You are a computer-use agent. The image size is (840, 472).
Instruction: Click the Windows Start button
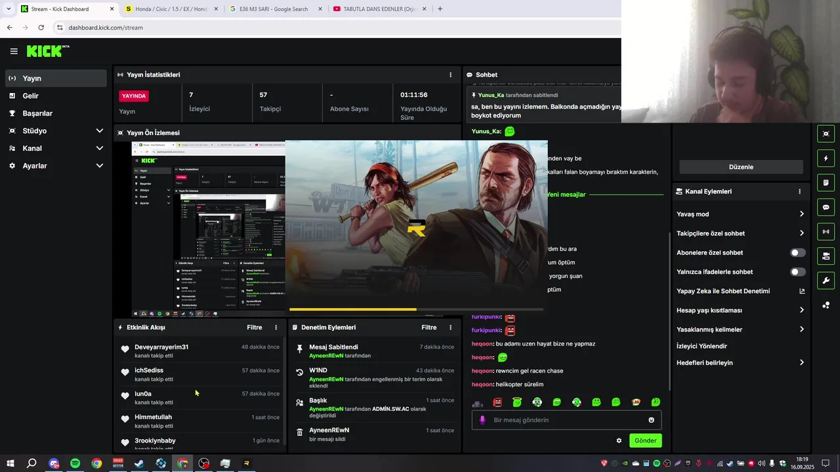tap(10, 463)
